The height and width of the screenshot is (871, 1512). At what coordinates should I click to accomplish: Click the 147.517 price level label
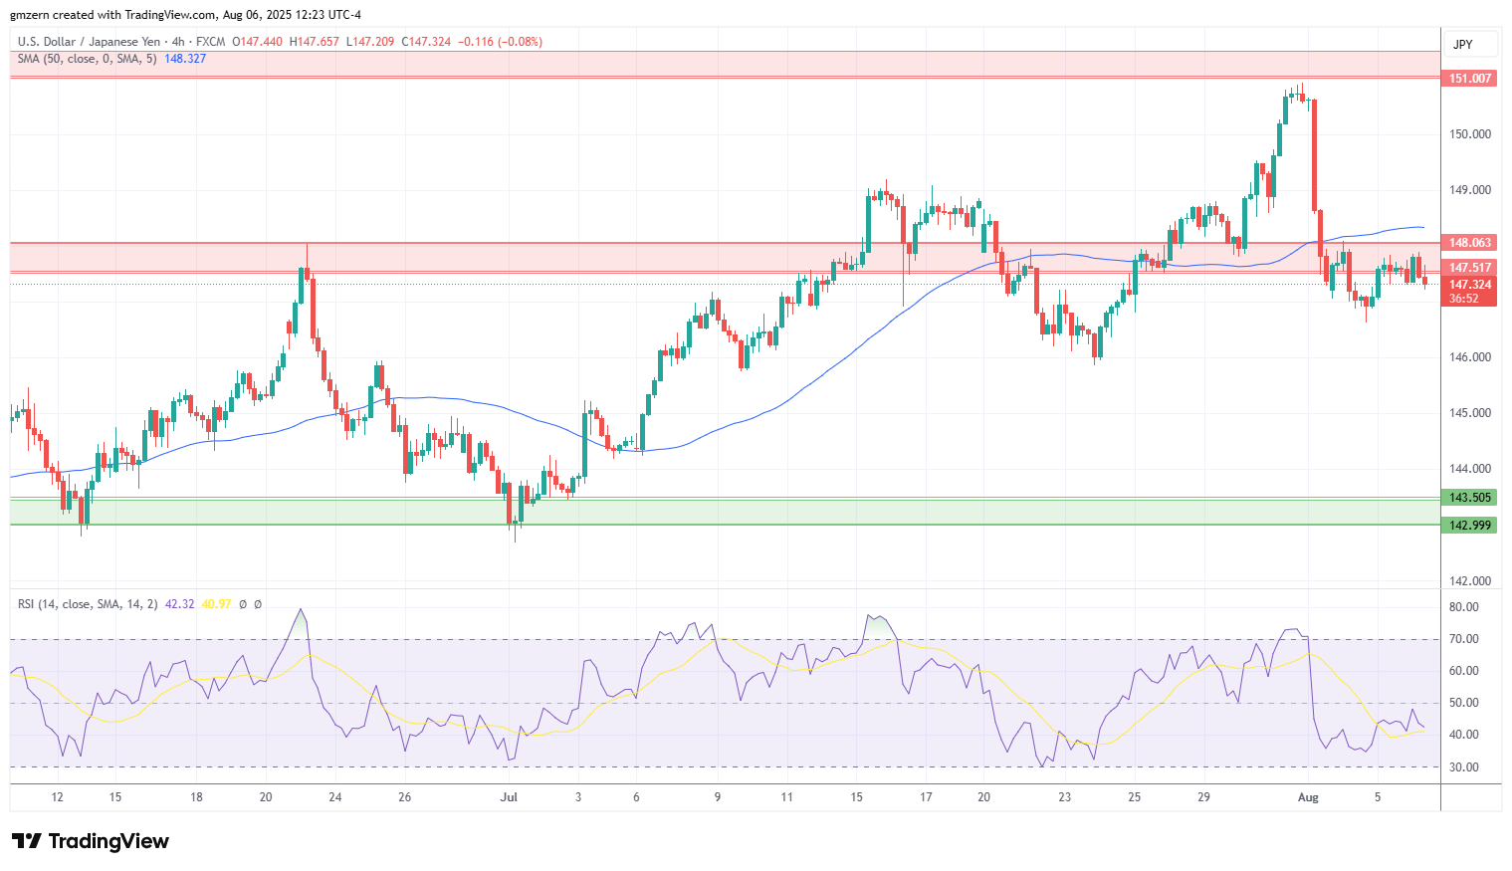[1469, 268]
